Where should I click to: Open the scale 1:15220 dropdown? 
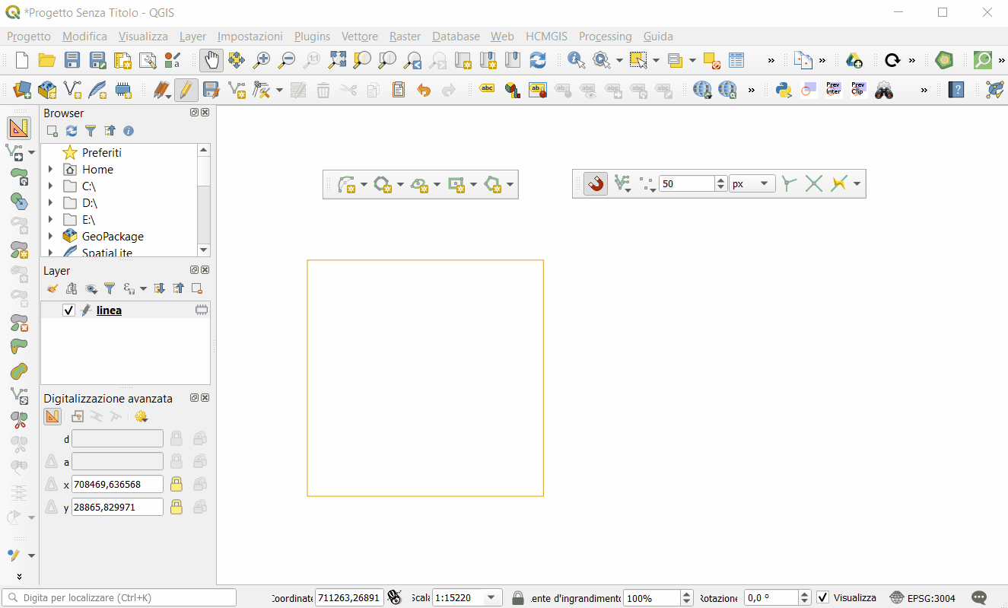click(x=491, y=598)
